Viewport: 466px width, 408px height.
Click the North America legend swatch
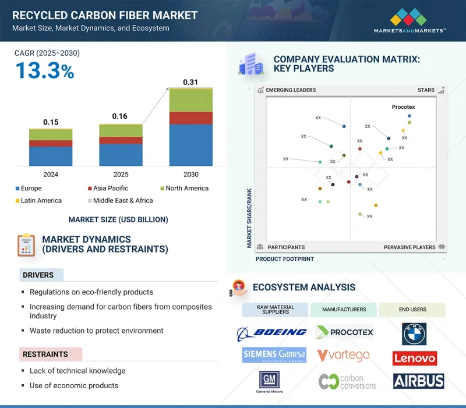[163, 189]
